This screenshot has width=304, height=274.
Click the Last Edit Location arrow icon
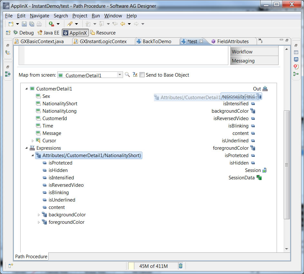point(115,24)
